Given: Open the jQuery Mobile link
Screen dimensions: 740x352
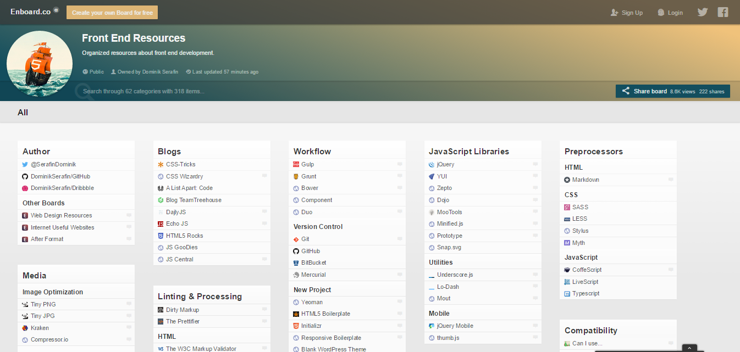Looking at the screenshot, I should tap(455, 326).
